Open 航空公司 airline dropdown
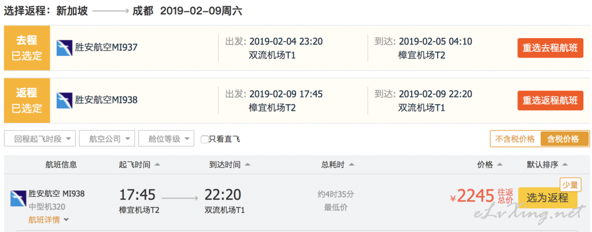 click(107, 139)
